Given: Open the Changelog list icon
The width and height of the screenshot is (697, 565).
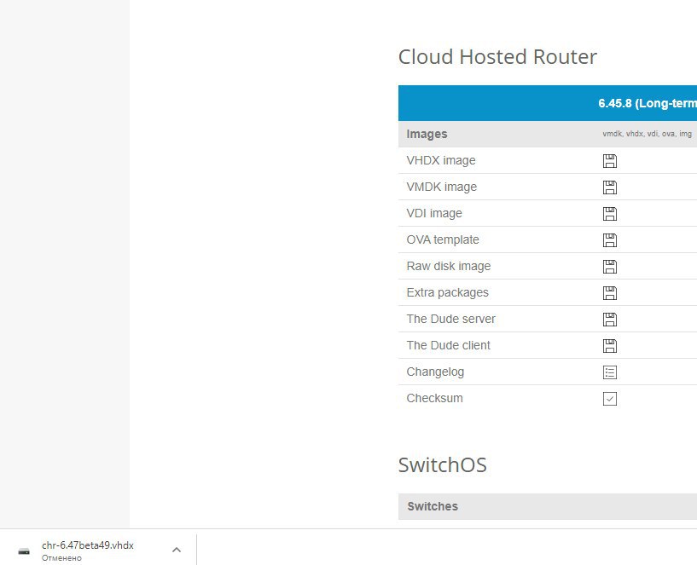Looking at the screenshot, I should point(609,372).
